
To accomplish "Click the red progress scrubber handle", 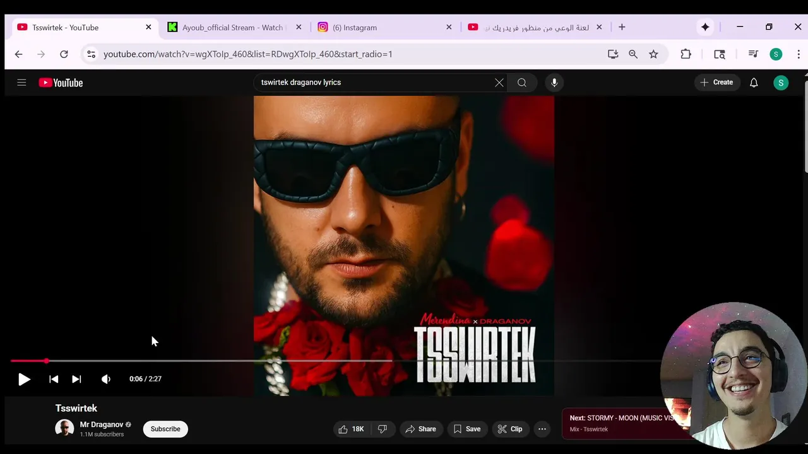I will 46,361.
